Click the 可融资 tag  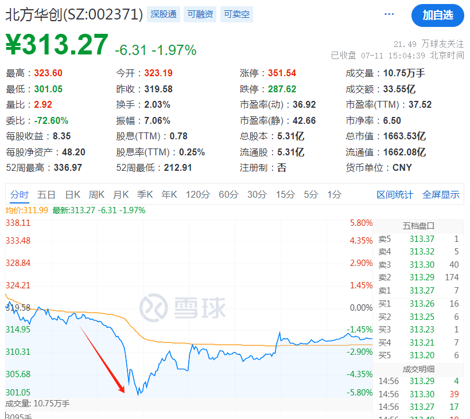coord(200,14)
